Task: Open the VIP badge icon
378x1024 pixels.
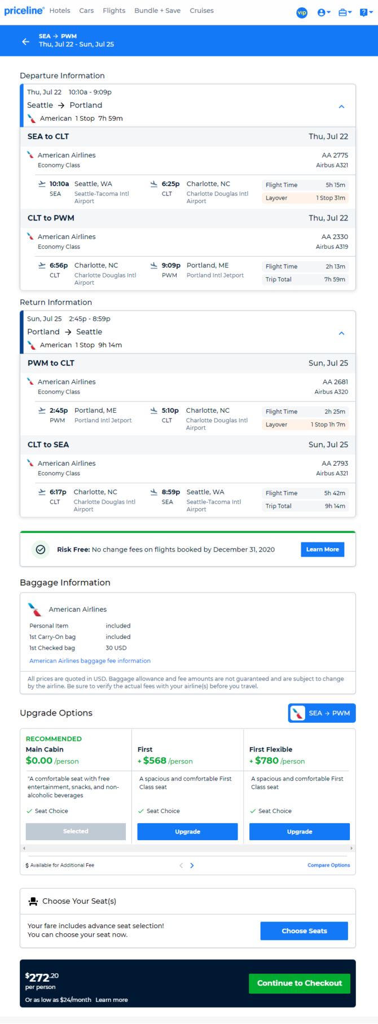Action: [302, 12]
